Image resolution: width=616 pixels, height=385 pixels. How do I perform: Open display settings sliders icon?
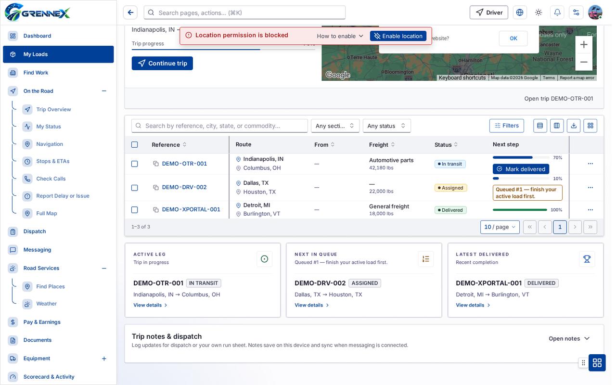pos(576,13)
